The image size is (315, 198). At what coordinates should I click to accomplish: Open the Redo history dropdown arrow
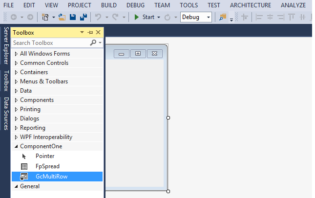click(x=124, y=17)
